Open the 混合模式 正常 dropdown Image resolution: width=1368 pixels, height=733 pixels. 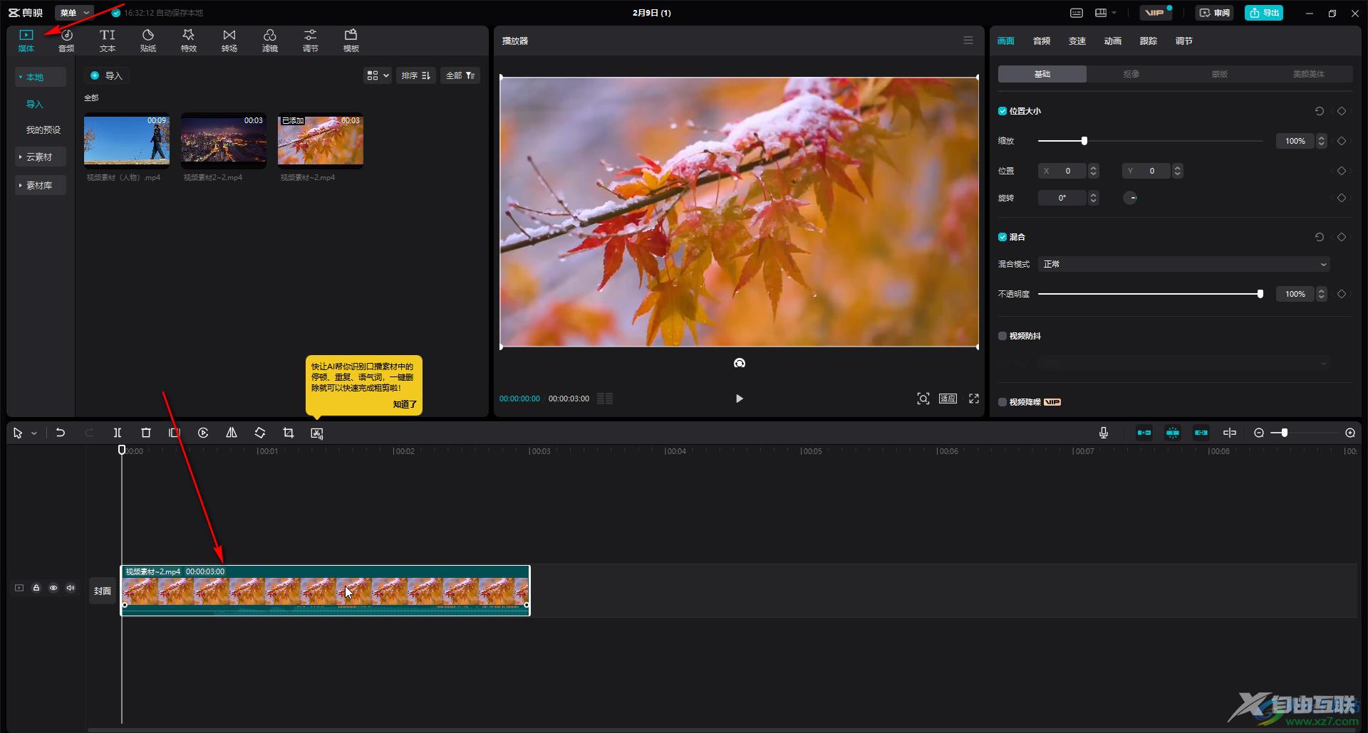pos(1183,264)
